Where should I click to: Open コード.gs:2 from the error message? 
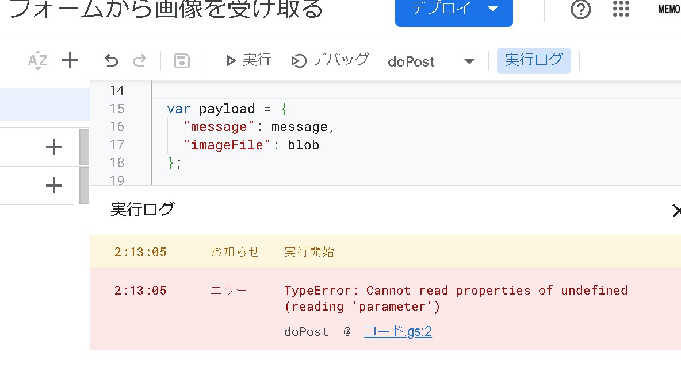[398, 331]
